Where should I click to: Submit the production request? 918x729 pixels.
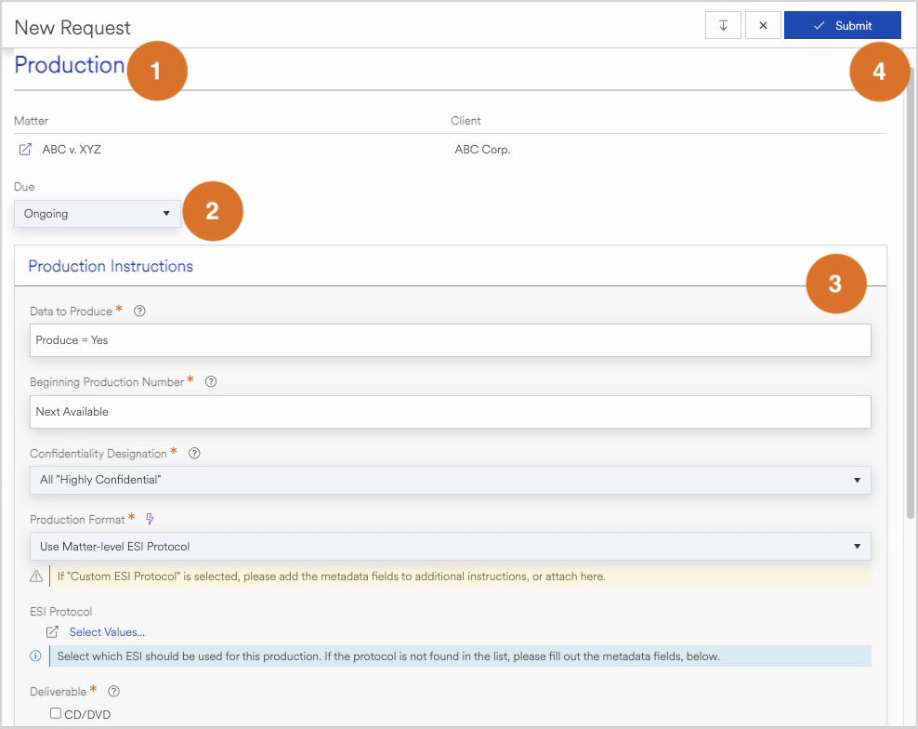[842, 25]
